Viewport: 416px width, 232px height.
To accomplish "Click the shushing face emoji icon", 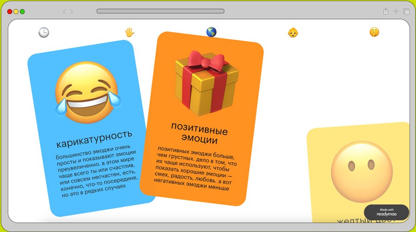I will [x=374, y=32].
